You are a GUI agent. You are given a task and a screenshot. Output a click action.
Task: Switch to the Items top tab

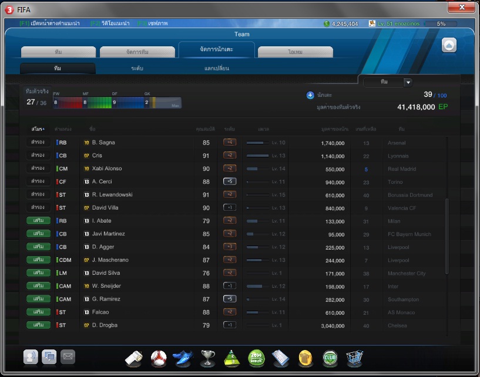point(296,52)
